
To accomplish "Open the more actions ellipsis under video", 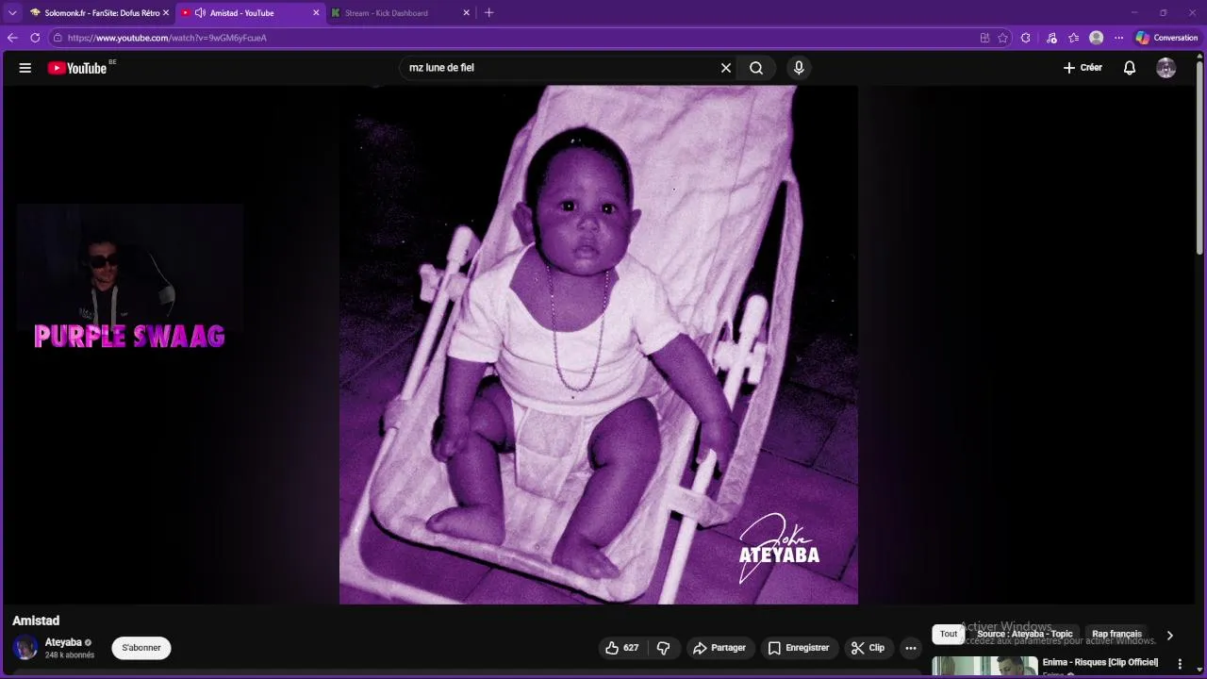I will 911,648.
